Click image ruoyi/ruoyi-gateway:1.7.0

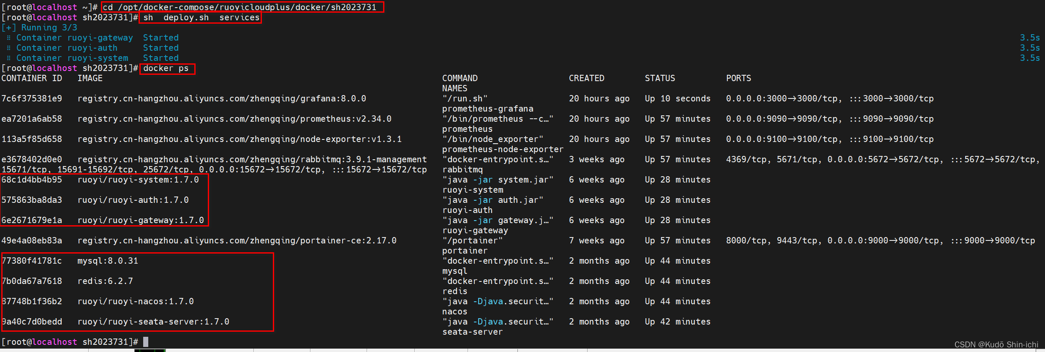141,220
